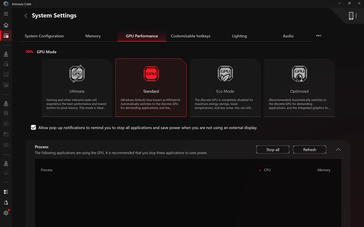This screenshot has width=364, height=227.
Task: Click the GPU Mode section heading
Action: (47, 52)
